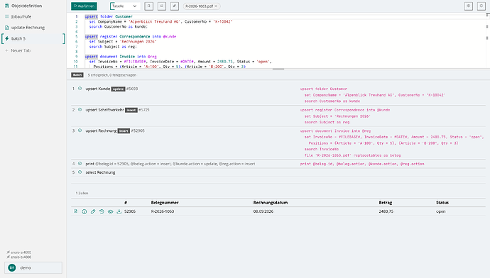
Task: Click the update badge on upsert Kunde
Action: click(118, 89)
